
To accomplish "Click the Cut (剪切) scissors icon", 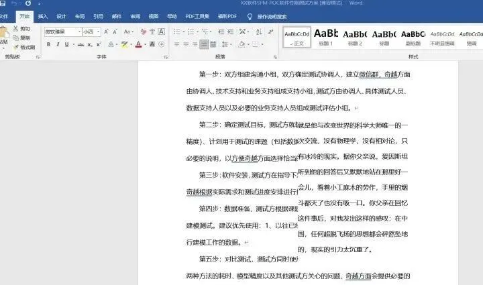I will tap(15, 28).
